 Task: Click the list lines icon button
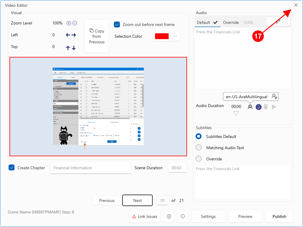tap(169, 216)
